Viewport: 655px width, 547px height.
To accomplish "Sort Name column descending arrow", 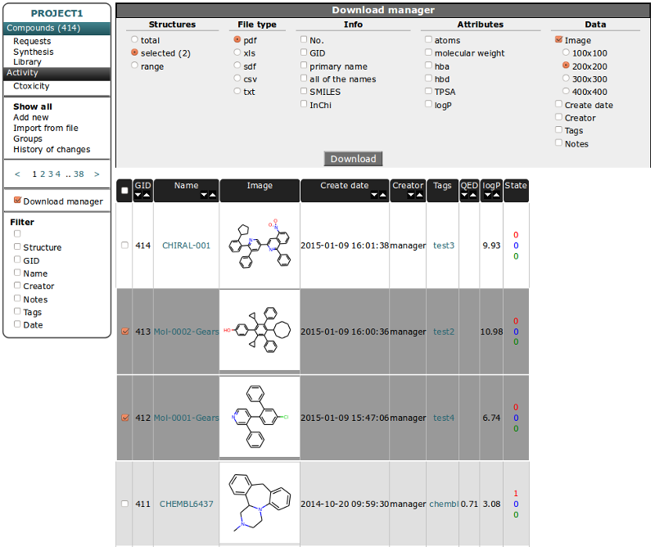I will click(x=204, y=195).
